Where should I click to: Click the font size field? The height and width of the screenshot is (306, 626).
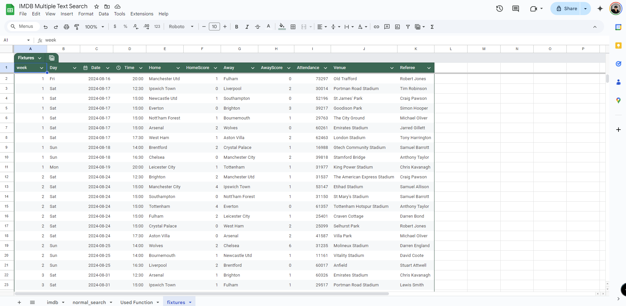214,27
